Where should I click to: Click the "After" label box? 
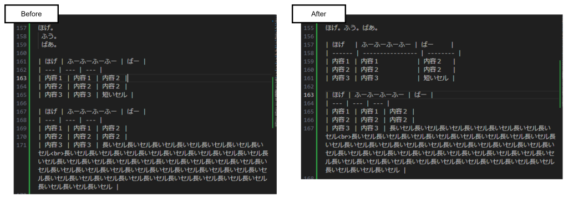(x=319, y=14)
